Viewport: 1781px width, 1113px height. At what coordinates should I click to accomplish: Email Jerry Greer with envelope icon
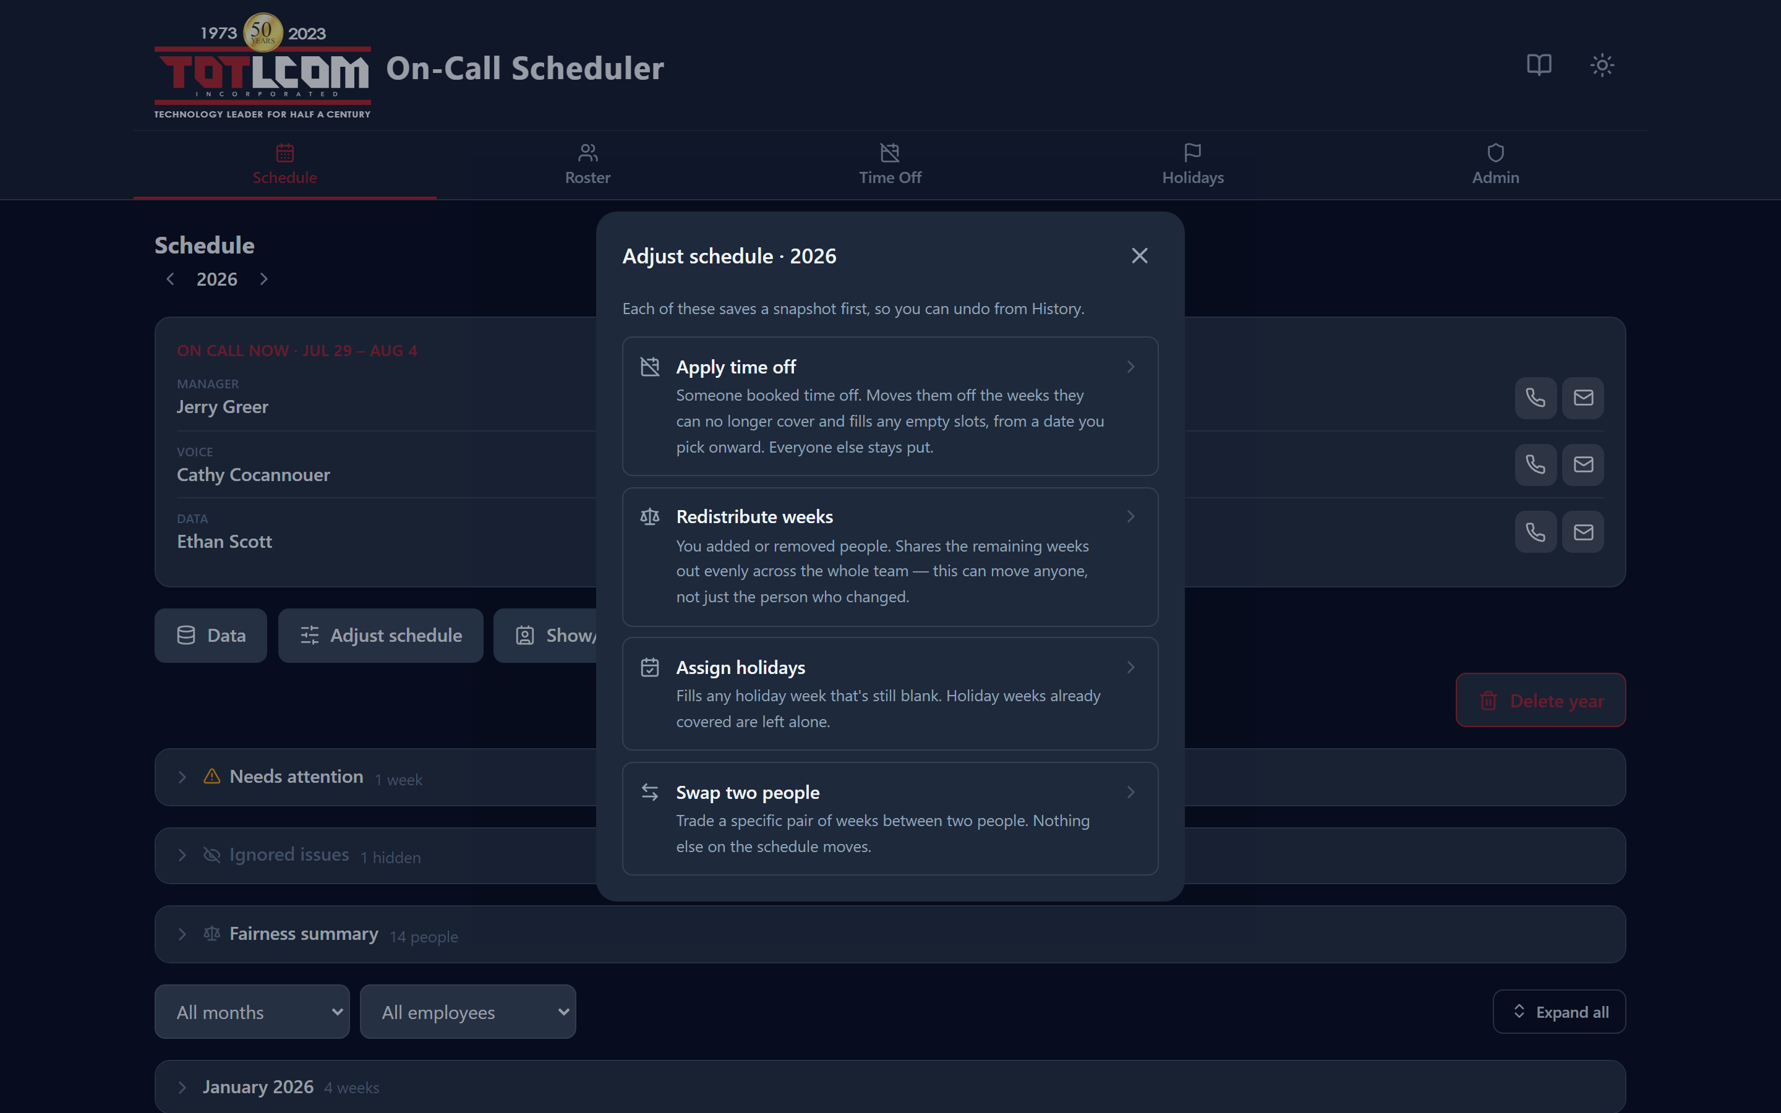point(1583,398)
